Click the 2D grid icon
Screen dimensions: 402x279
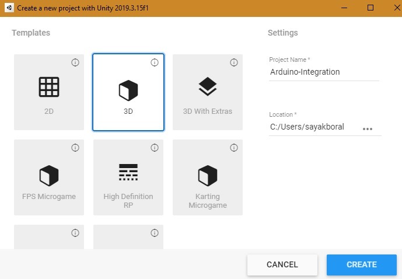(49, 87)
